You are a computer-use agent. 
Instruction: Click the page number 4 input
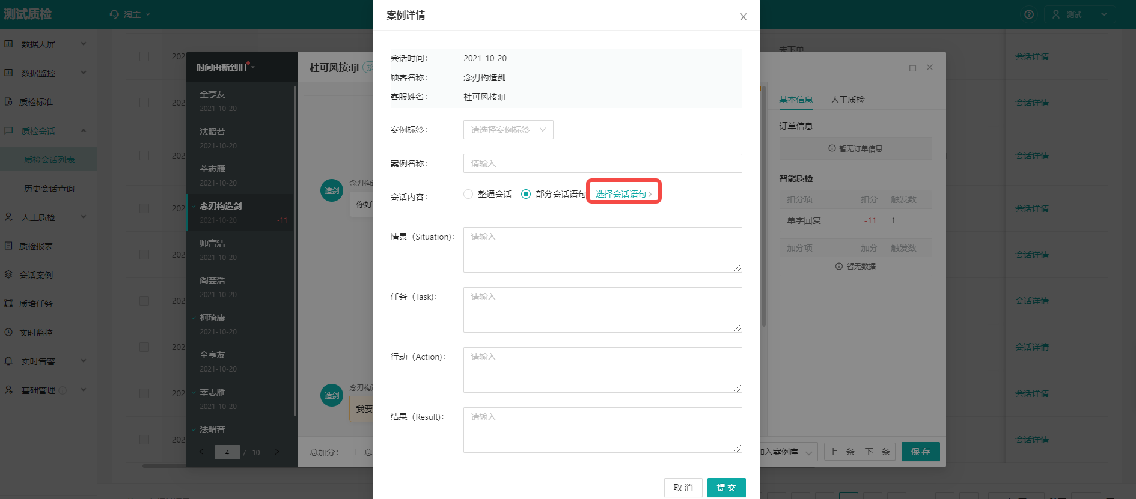tap(227, 452)
